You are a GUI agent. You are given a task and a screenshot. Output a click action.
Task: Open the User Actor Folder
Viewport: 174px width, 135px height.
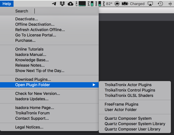click(x=135, y=110)
